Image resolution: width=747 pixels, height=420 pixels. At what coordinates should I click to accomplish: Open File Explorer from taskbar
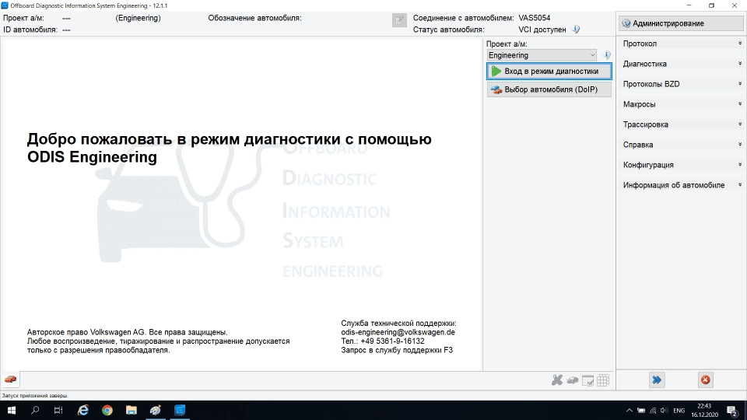tap(132, 410)
